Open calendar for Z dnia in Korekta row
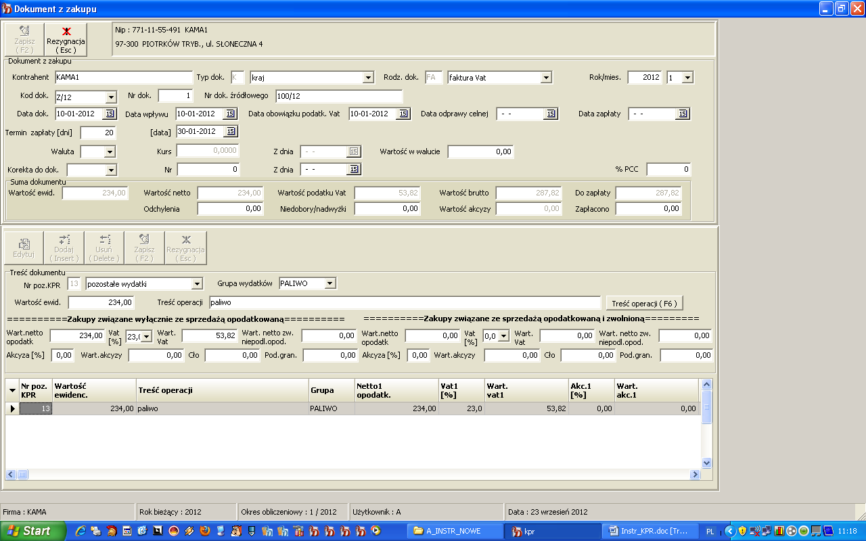Image resolution: width=866 pixels, height=541 pixels. [354, 169]
